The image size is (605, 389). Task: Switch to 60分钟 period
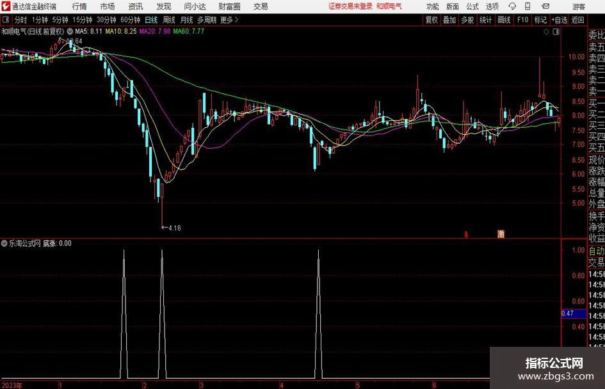tap(131, 20)
